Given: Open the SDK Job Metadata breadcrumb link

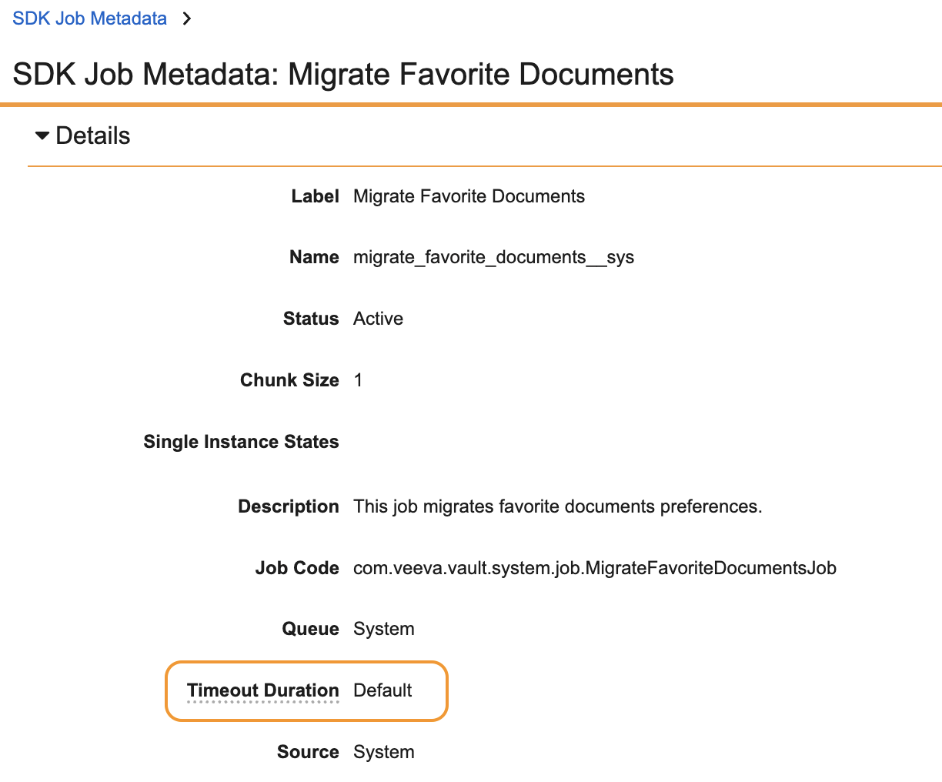Looking at the screenshot, I should 89,18.
